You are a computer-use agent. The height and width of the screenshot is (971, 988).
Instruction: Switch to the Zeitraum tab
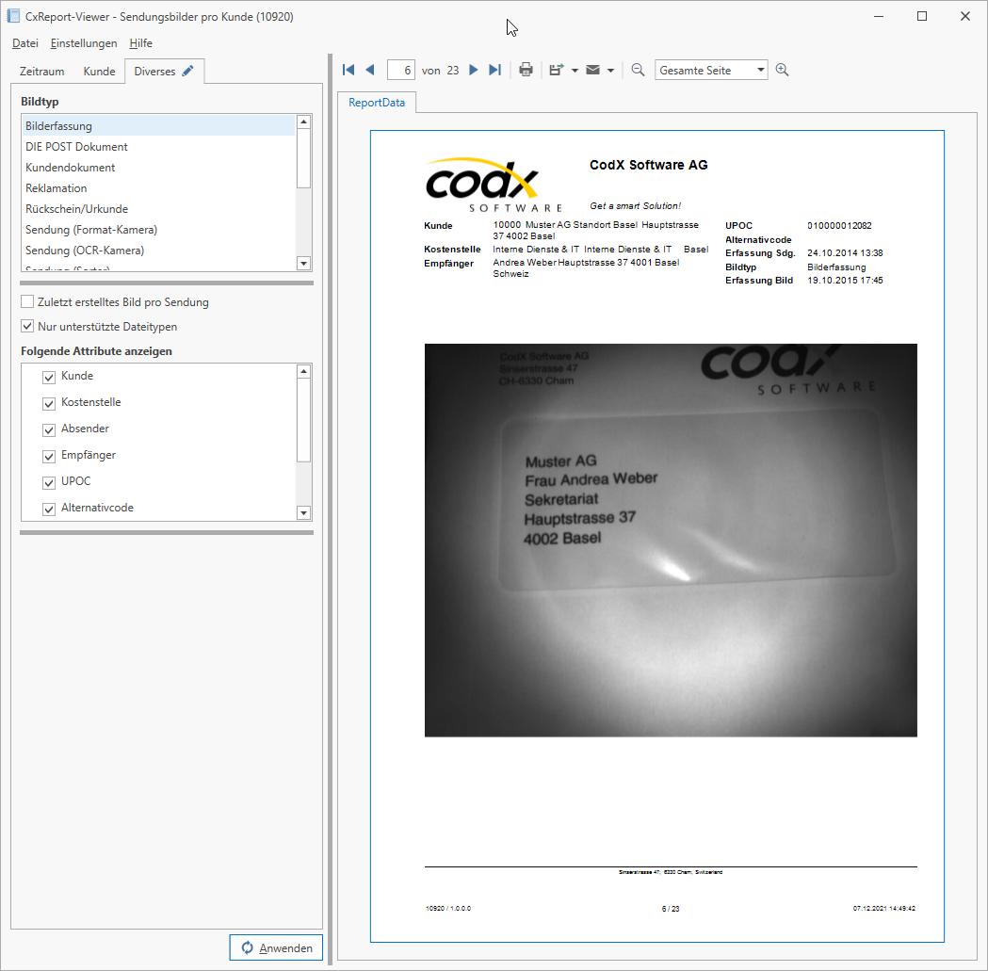41,72
